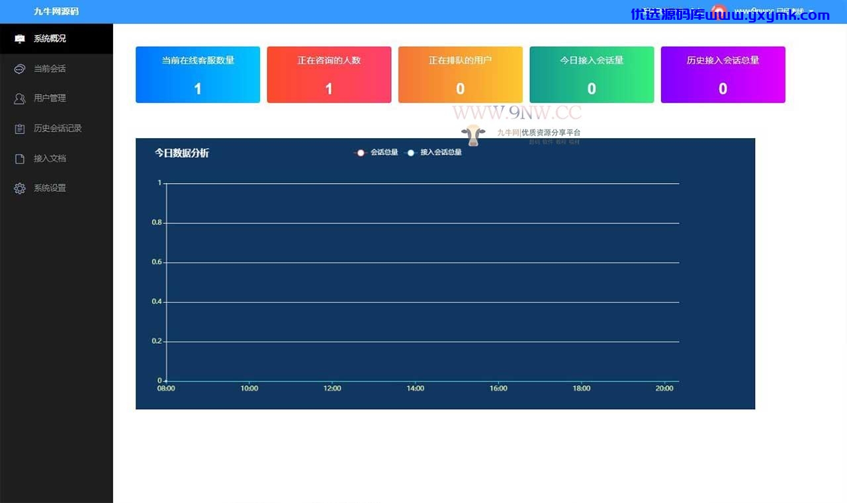Click the 0.4 y-axis value
Viewport: 847px width, 503px height.
coord(157,302)
